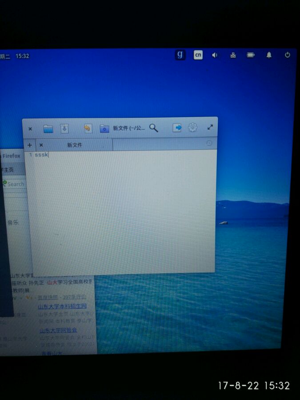Click line number 1 in the gutter
The height and width of the screenshot is (400, 300).
click(x=31, y=155)
